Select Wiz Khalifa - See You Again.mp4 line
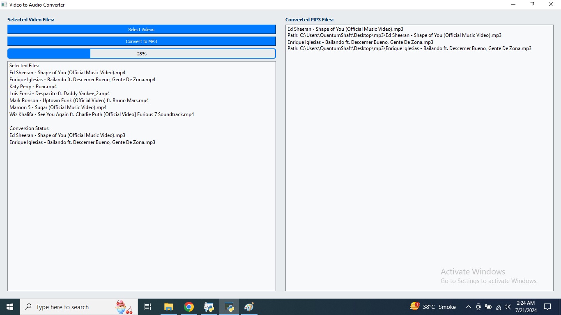The image size is (561, 315). [102, 114]
